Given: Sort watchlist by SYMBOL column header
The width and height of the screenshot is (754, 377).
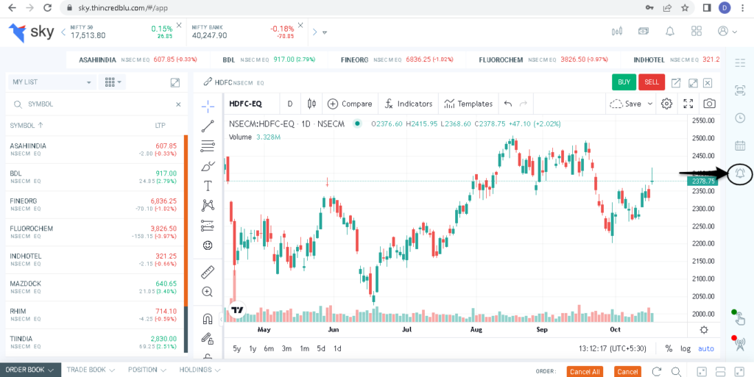Looking at the screenshot, I should [x=27, y=125].
